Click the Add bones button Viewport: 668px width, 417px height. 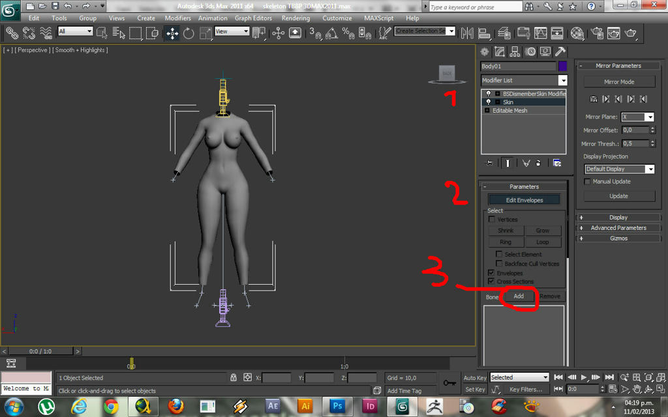pyautogui.click(x=519, y=296)
